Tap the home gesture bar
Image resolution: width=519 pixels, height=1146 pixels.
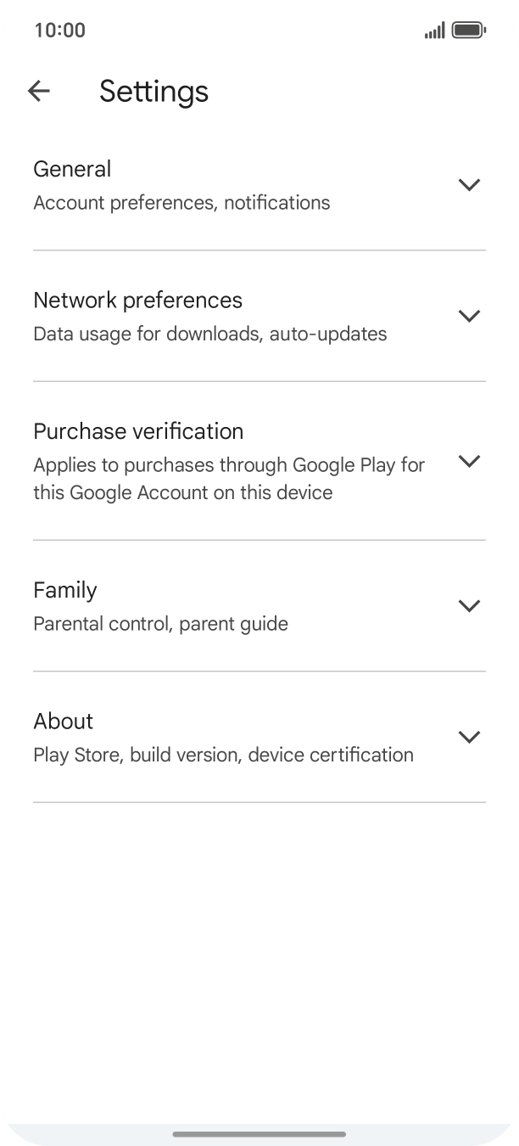259,1134
